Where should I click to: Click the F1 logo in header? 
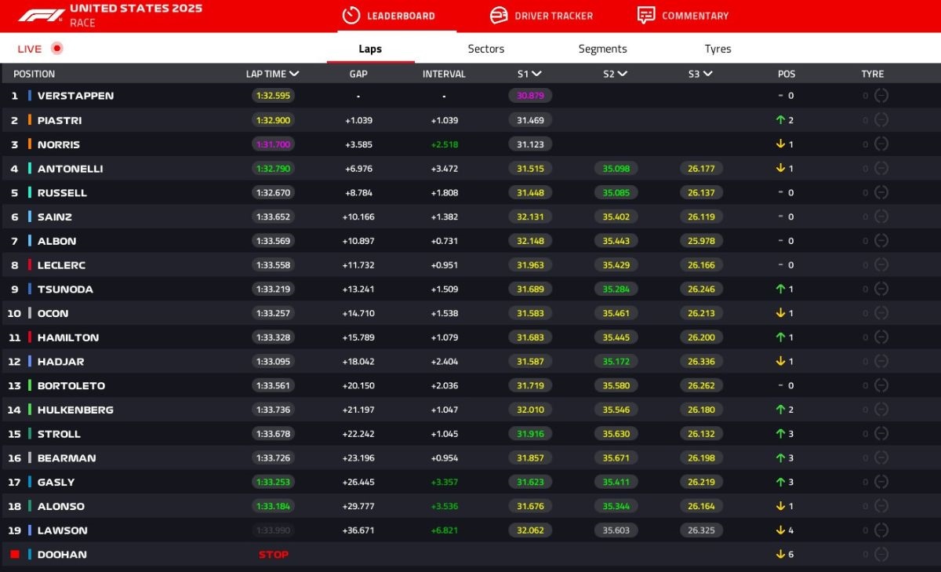(x=42, y=15)
